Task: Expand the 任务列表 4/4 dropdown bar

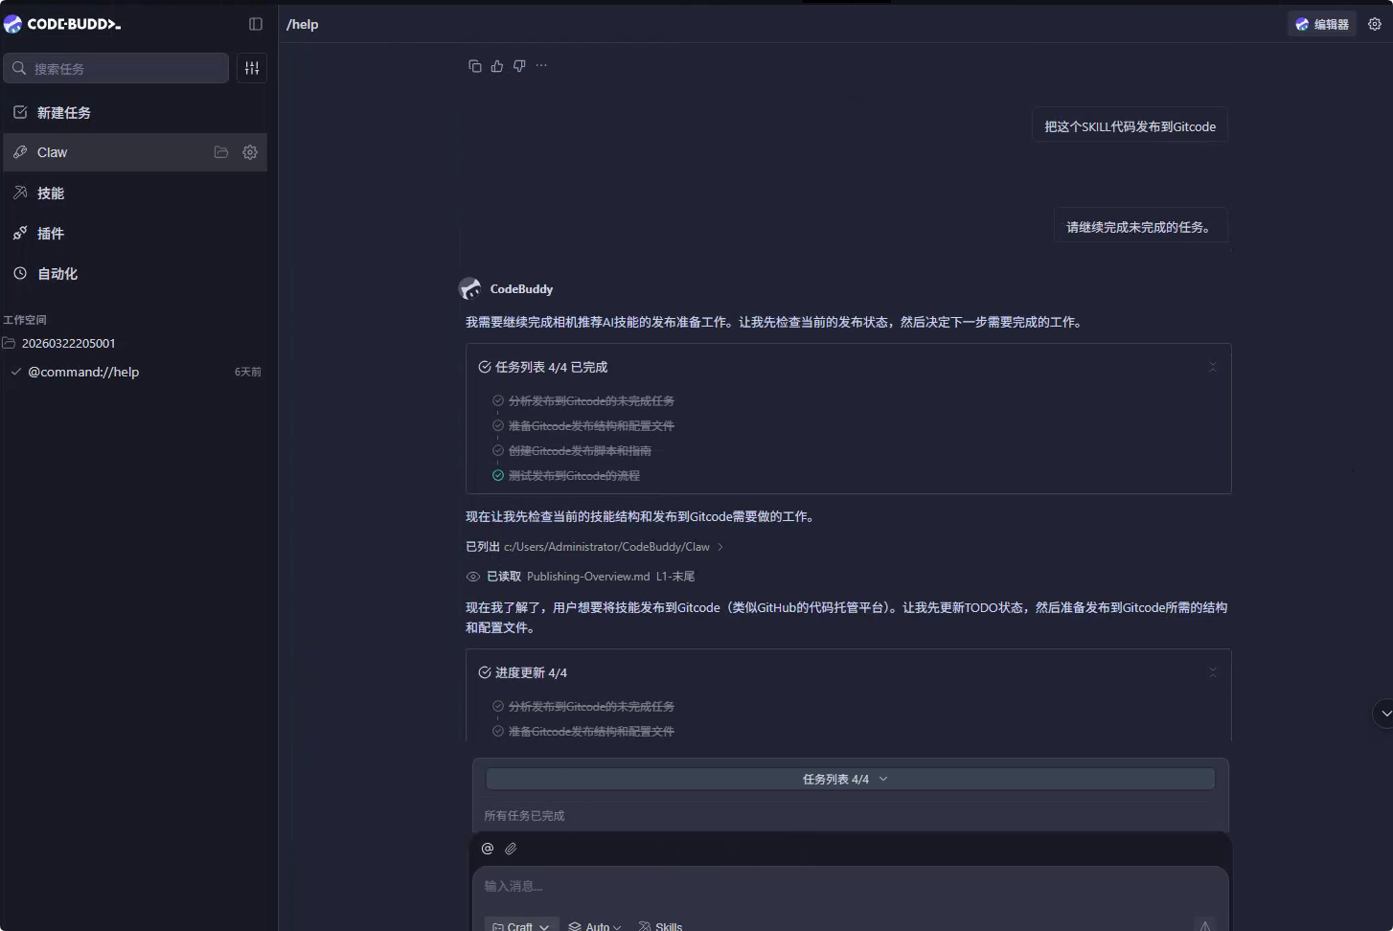Action: click(850, 779)
